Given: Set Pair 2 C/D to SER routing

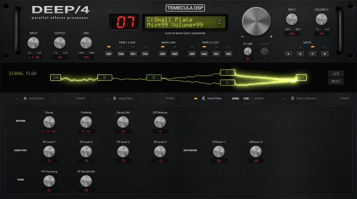Looking at the screenshot, I should [192, 54].
